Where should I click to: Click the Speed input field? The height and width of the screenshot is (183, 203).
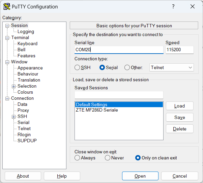179,50
